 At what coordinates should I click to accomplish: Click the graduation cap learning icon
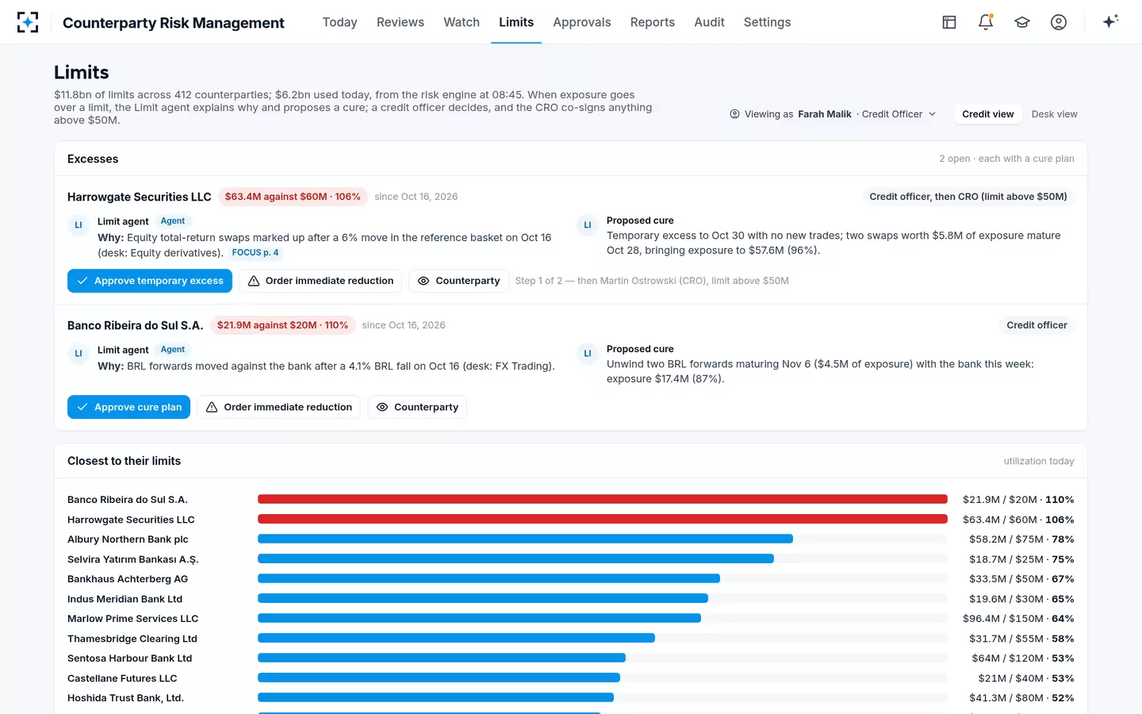pyautogui.click(x=1022, y=22)
